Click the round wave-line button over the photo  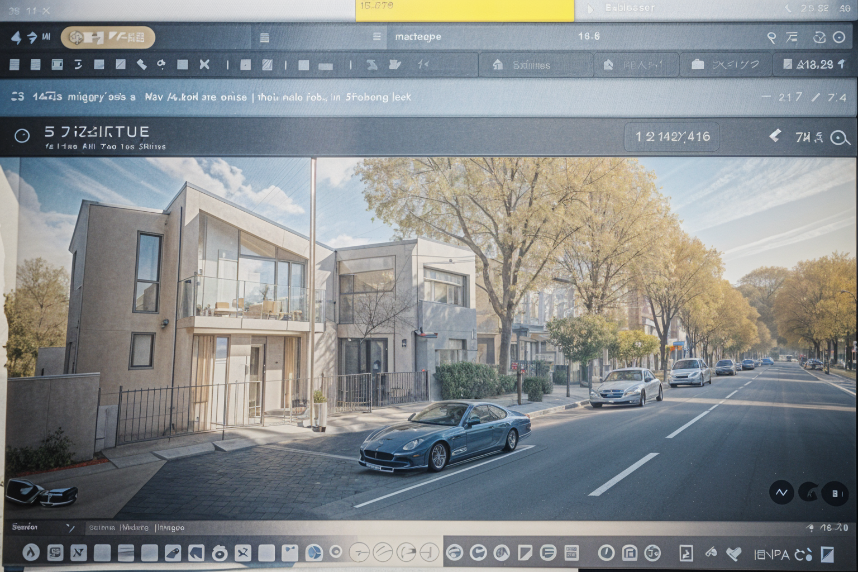(x=781, y=493)
